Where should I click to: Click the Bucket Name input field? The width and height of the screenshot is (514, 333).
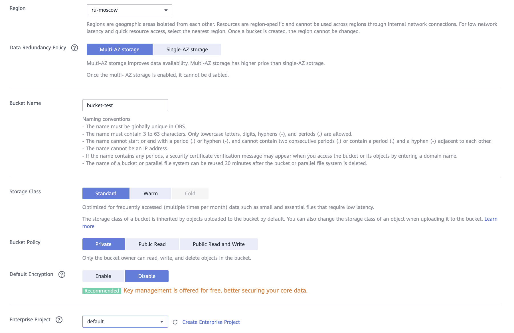click(x=125, y=105)
